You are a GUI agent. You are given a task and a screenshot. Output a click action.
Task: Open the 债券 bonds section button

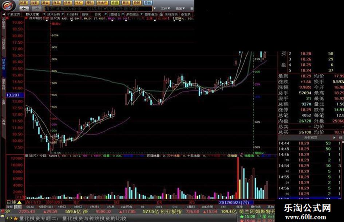tap(67, 3)
